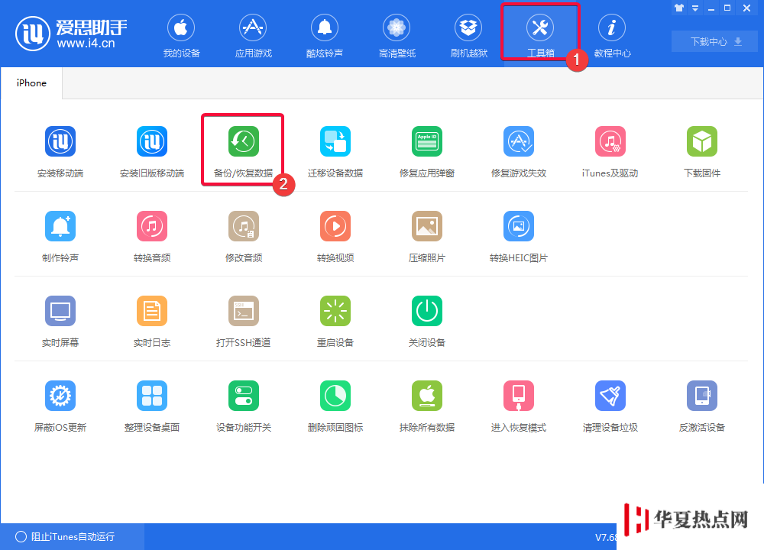764x550 pixels.
Task: Select 工具箱 toolbox section
Action: click(x=540, y=35)
